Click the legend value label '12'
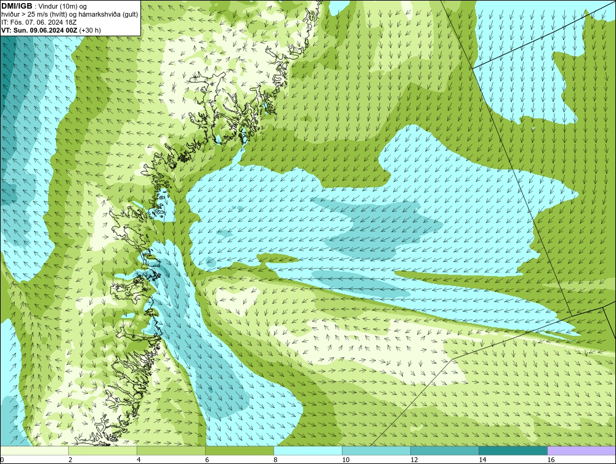This screenshot has height=464, width=616. tap(414, 460)
